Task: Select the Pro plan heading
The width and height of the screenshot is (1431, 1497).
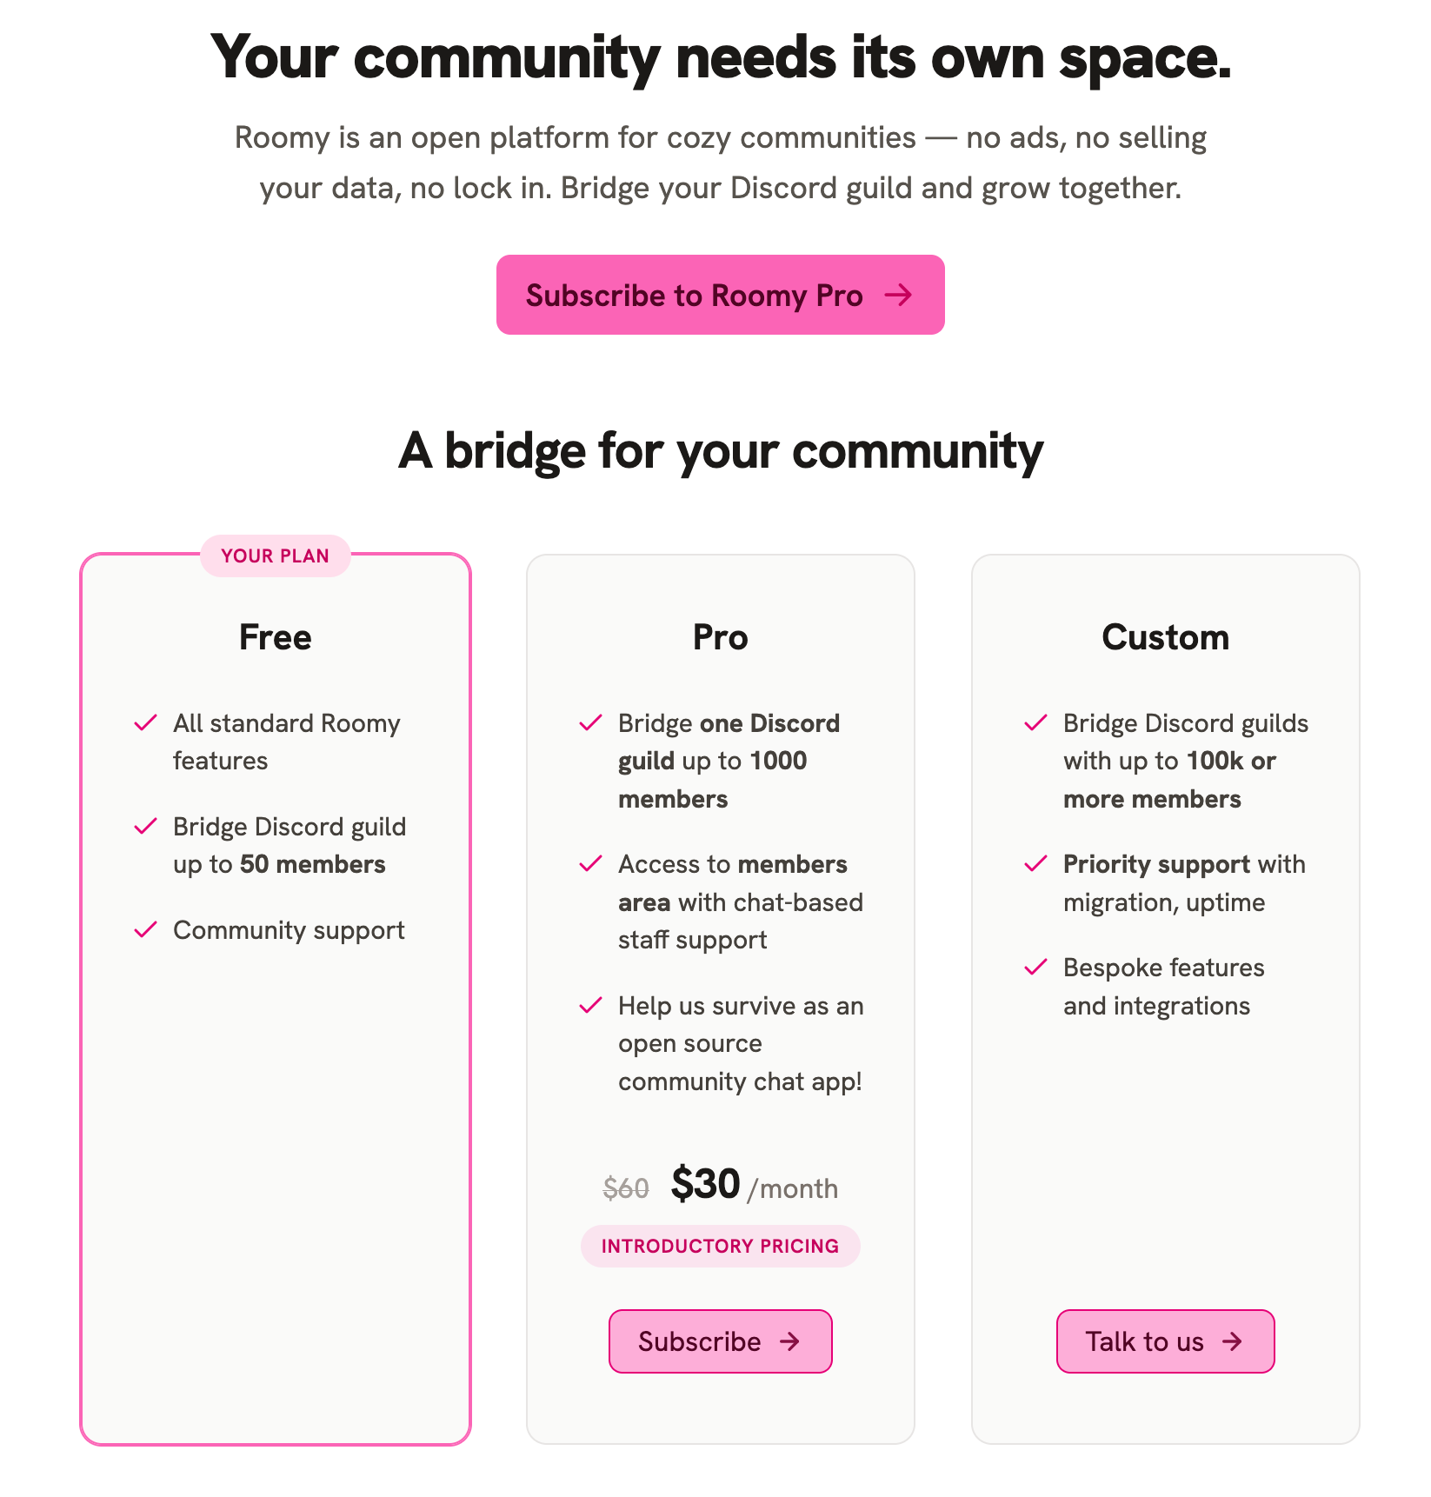Action: pyautogui.click(x=720, y=637)
